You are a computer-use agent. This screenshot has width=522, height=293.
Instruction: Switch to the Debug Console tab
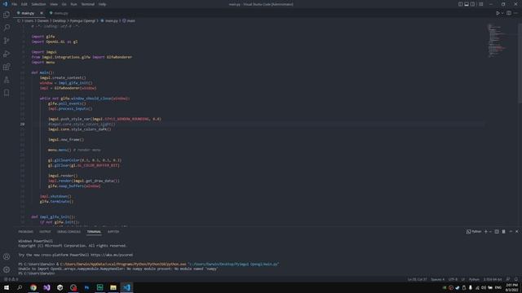[69, 231]
